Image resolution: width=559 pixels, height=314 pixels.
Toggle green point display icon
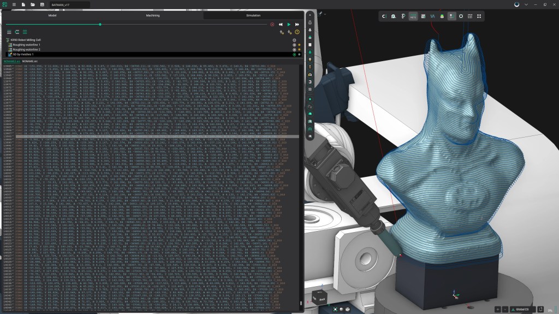[310, 99]
